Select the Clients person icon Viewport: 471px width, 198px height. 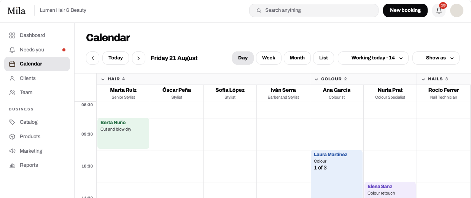click(x=12, y=78)
